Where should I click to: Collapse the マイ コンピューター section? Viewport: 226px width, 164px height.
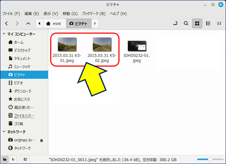point(4,34)
